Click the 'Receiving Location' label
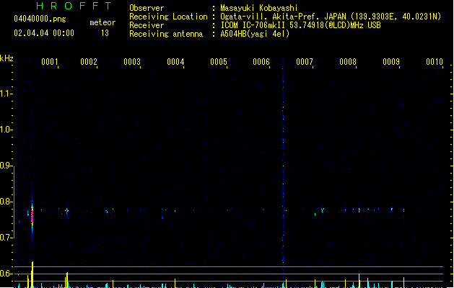 pos(168,17)
